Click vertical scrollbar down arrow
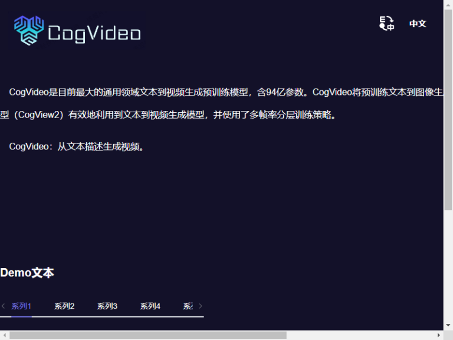This screenshot has height=340, width=453. click(x=448, y=326)
